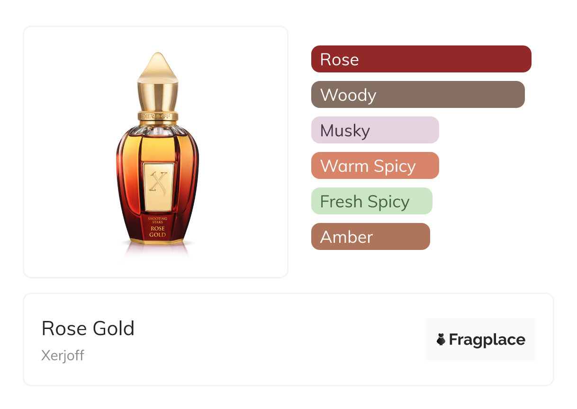Open the Rose Gold fragrance title
Viewport: 577px width, 409px height.
click(88, 328)
